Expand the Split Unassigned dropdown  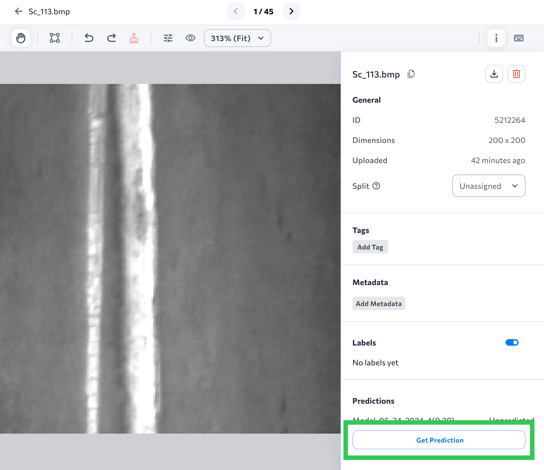(x=489, y=186)
